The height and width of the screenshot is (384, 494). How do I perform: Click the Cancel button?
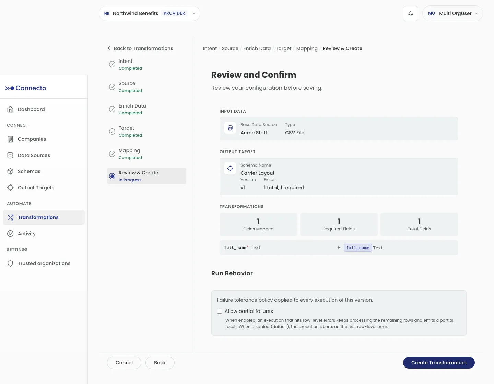[x=124, y=363]
